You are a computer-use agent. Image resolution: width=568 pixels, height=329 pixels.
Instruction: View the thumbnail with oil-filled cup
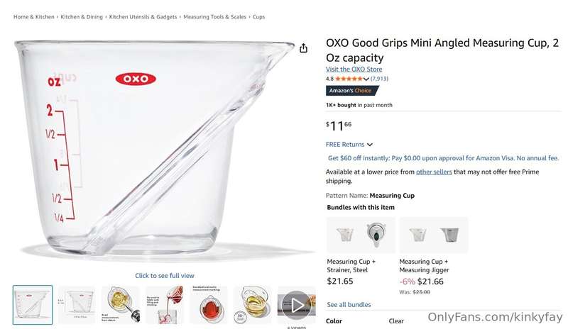click(253, 305)
